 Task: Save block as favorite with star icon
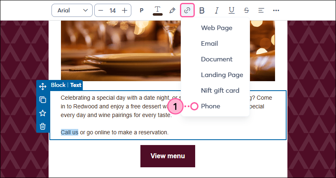pos(43,113)
